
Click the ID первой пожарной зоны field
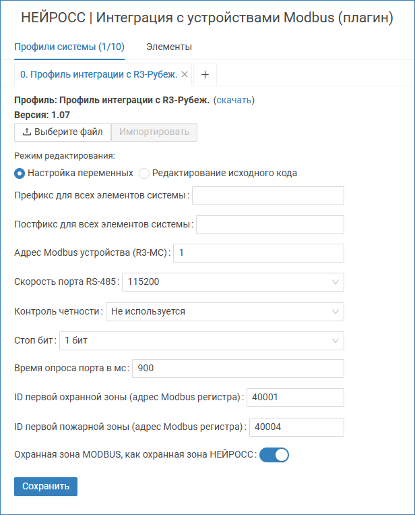[296, 427]
